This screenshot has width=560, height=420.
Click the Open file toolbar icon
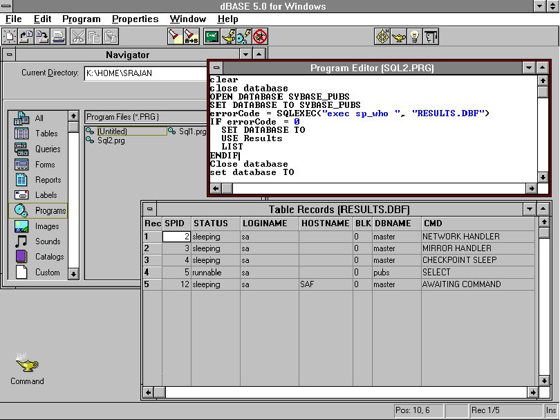26,37
